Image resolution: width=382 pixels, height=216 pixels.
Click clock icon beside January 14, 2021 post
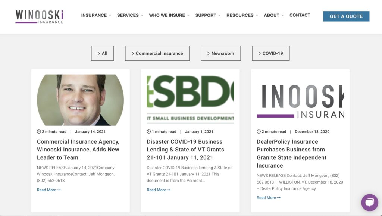tap(39, 131)
